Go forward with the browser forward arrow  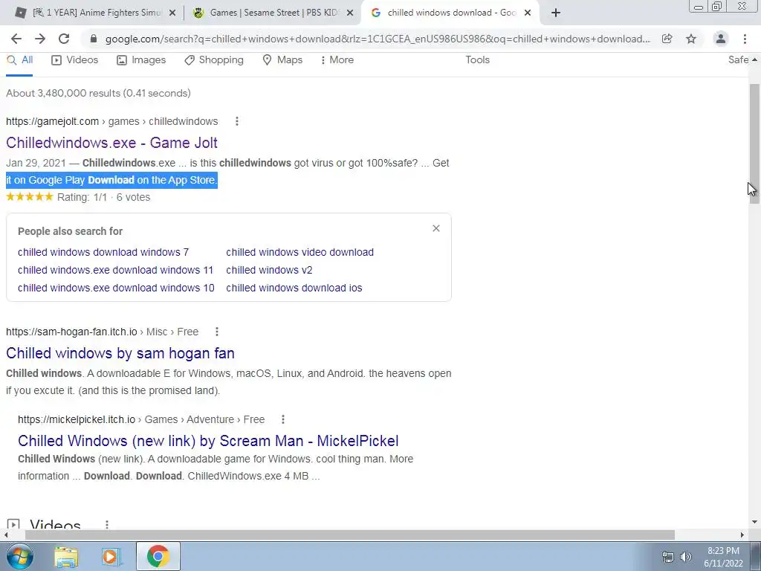(40, 39)
